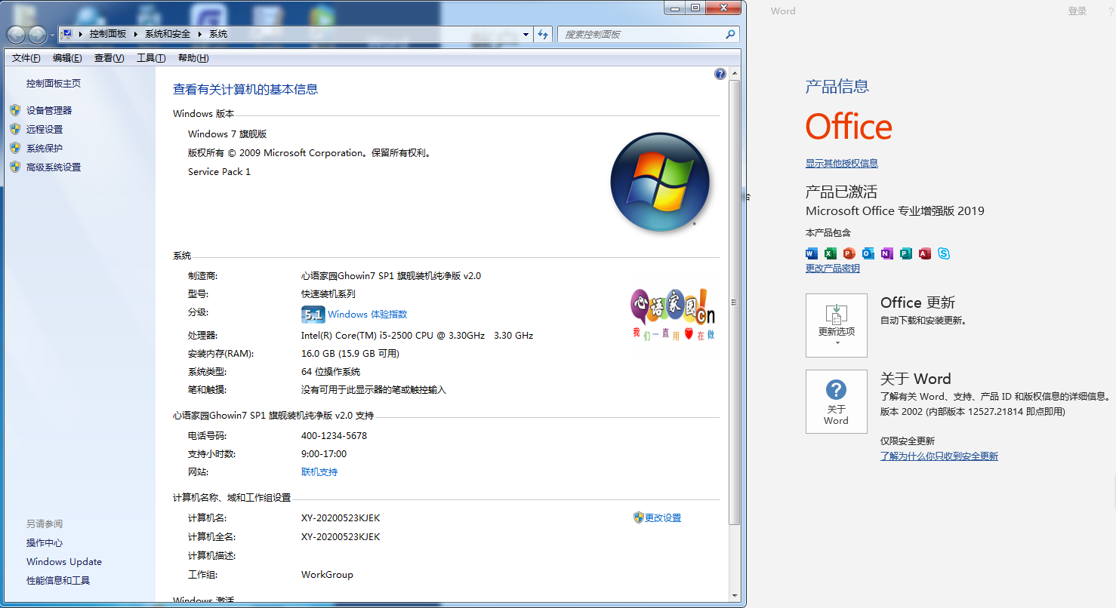The height and width of the screenshot is (608, 1116).
Task: Click the shield icon beside 更改设置
Action: (x=638, y=517)
